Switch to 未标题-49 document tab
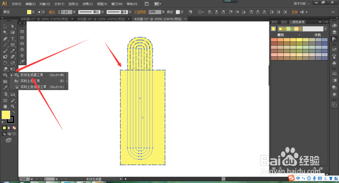 tap(101, 19)
